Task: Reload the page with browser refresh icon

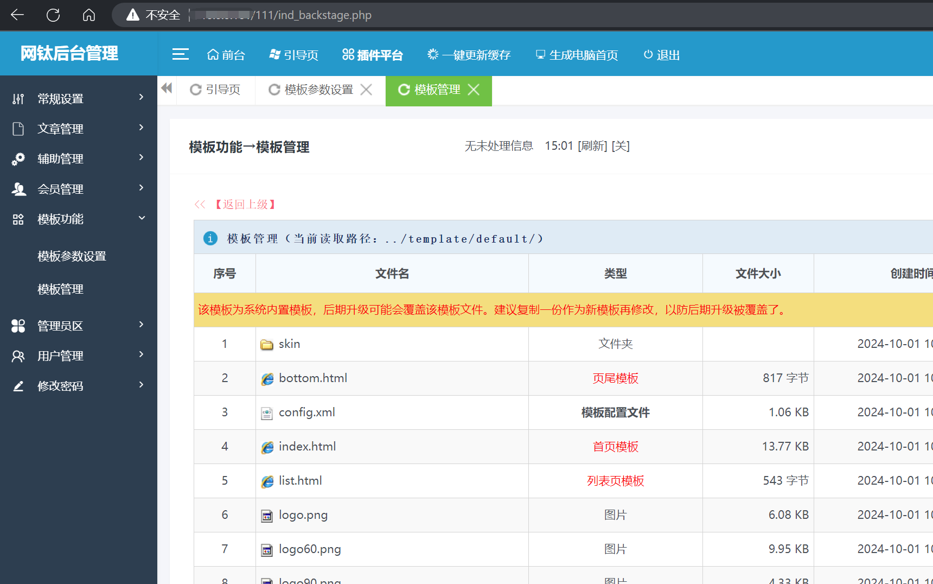Action: tap(53, 15)
